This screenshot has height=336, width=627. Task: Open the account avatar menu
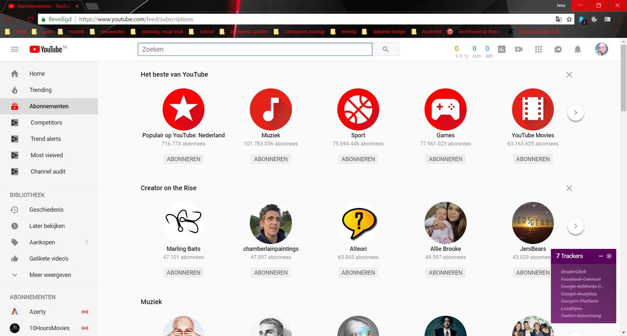pos(601,49)
